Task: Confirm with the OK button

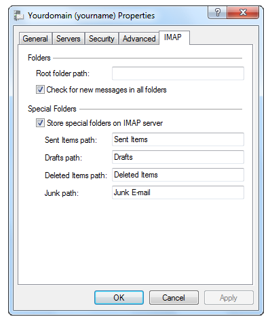Action: click(x=119, y=297)
